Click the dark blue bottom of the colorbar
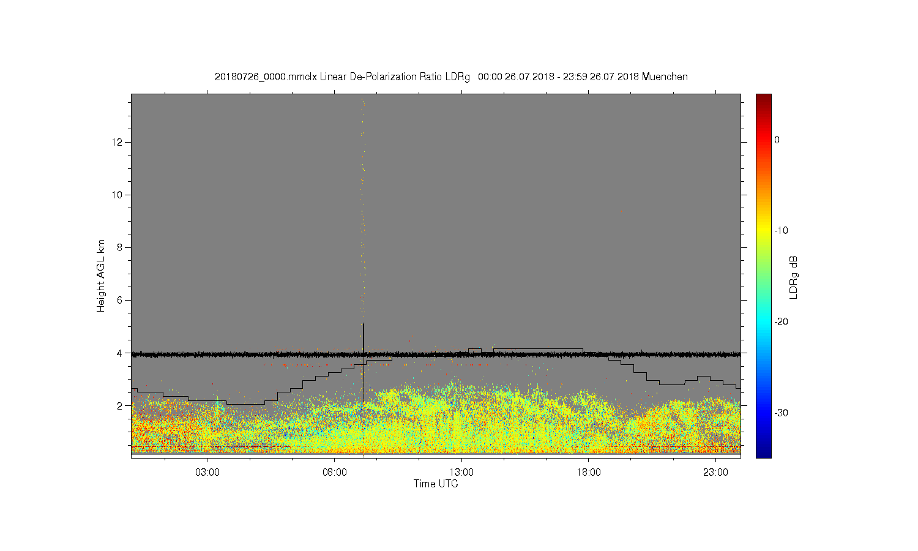 click(764, 452)
